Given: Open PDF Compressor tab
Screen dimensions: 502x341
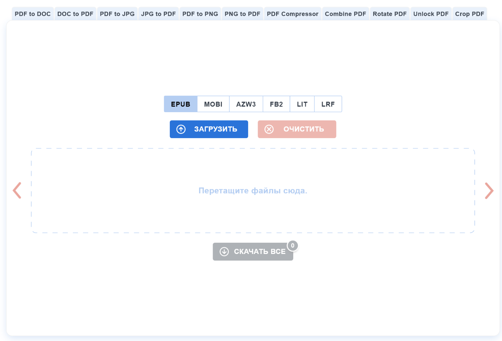Looking at the screenshot, I should click(292, 14).
